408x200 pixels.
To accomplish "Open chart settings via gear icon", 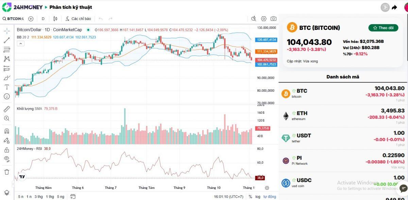I will click(263, 19).
